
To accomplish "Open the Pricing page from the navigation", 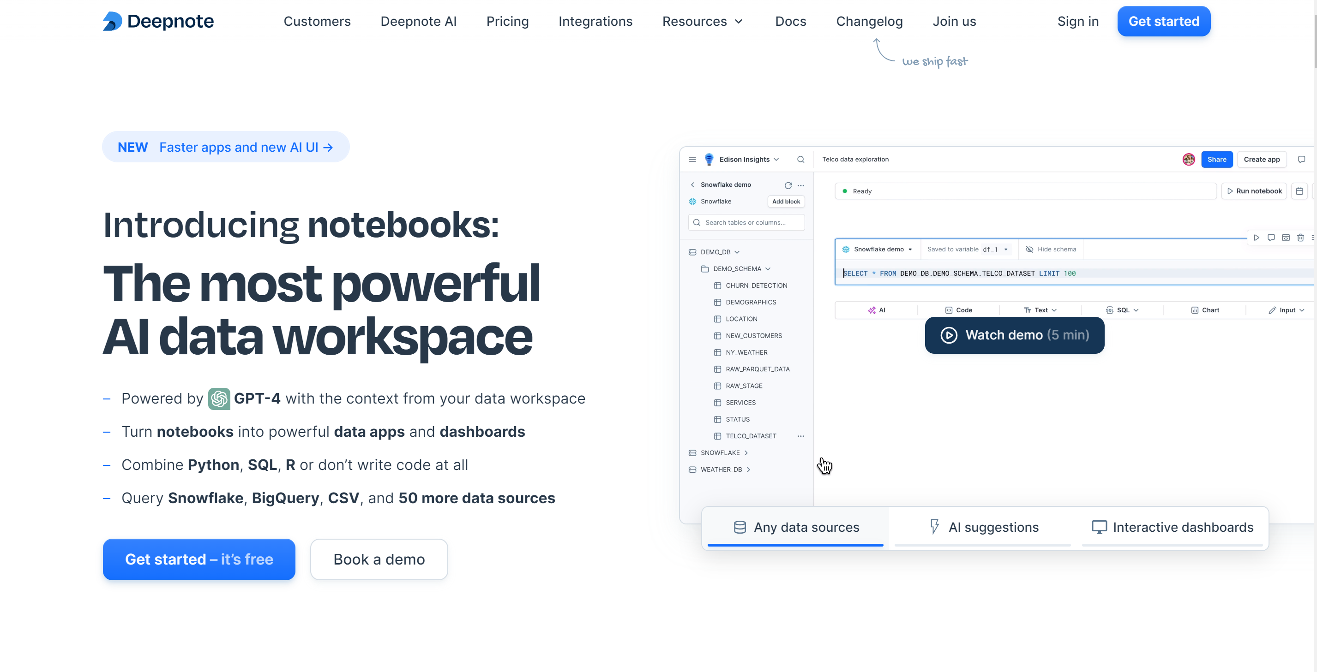I will click(x=508, y=21).
